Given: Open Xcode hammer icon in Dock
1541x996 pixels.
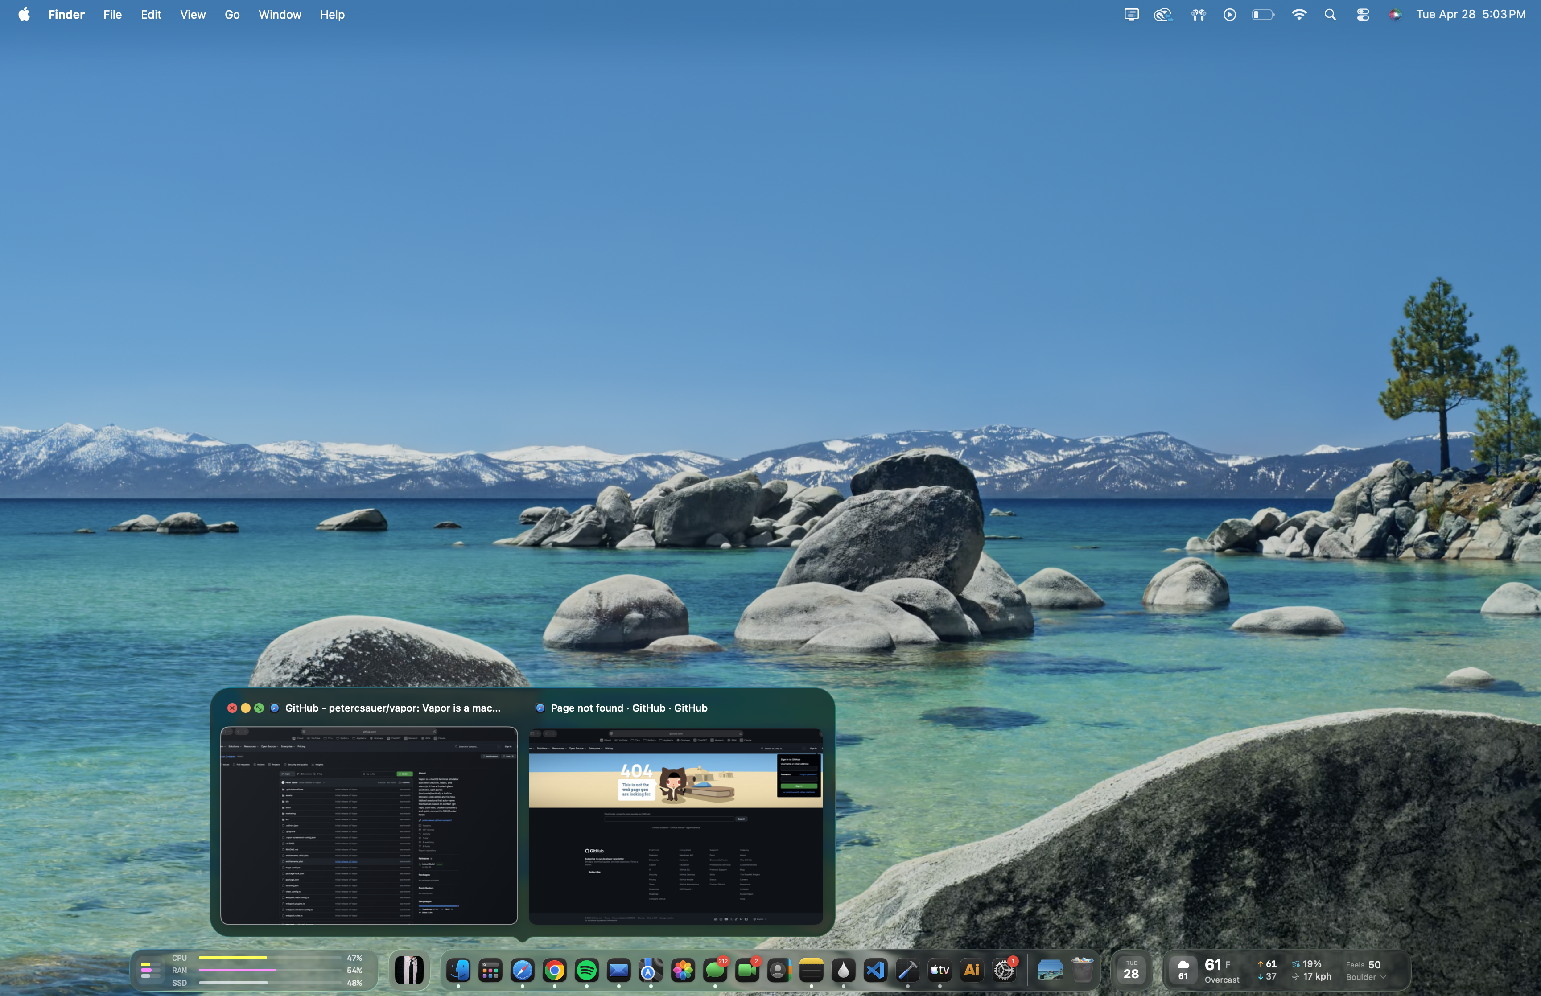Looking at the screenshot, I should [x=907, y=970].
